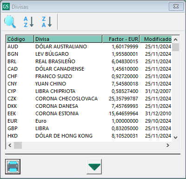
Task: Click the Factor - EUR column header
Action: coord(121,39)
